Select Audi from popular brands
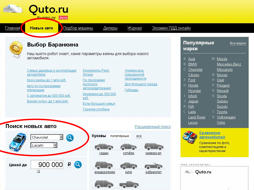Viewport: 254px width, 190px height. [x=192, y=59]
